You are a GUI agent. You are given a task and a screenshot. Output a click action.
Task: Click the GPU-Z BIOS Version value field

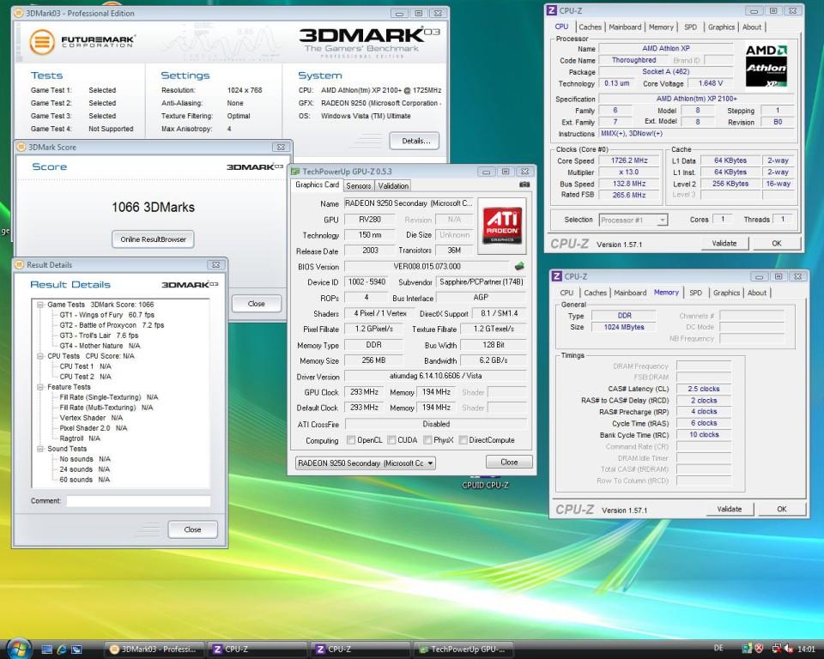pos(427,267)
